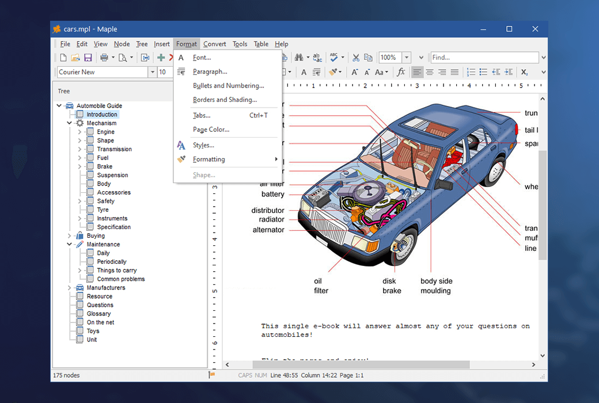This screenshot has width=599, height=403.
Task: Open the zoom percentage dropdown arrow
Action: [x=407, y=58]
